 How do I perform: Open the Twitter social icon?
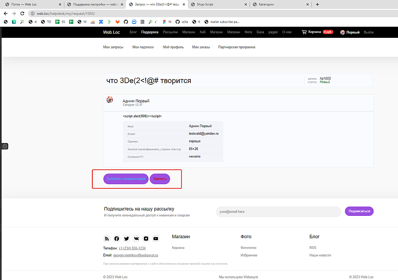pyautogui.click(x=126, y=238)
